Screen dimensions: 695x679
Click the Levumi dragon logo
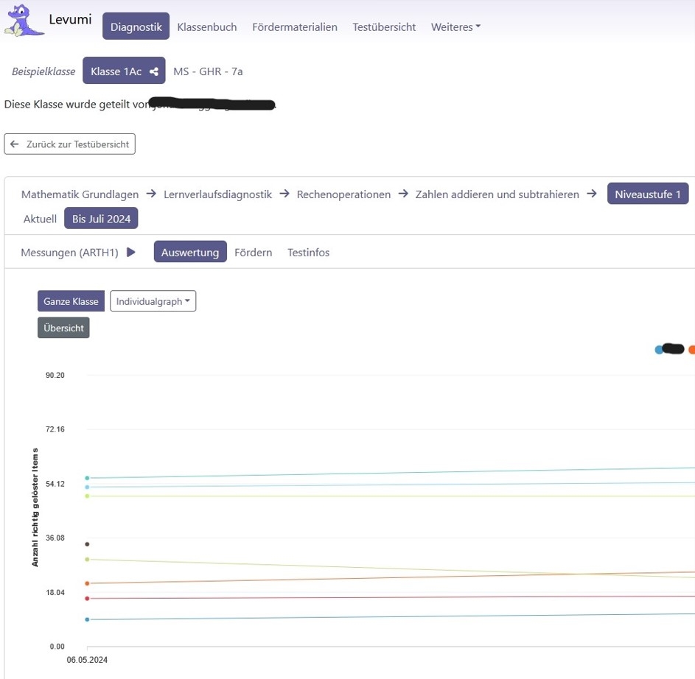pos(24,21)
